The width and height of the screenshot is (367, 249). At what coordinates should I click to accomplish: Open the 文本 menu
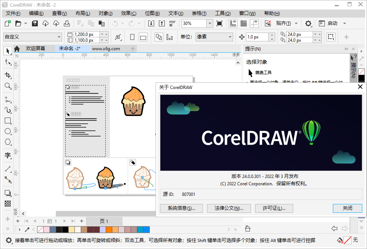(175, 13)
